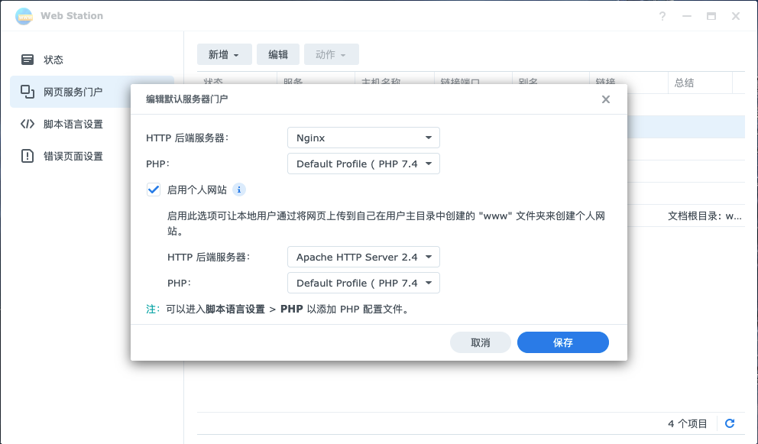Click the 状态 sidebar icon
The height and width of the screenshot is (444, 758).
pos(28,60)
